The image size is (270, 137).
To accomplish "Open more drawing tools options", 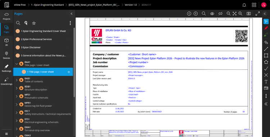I will (266, 96).
